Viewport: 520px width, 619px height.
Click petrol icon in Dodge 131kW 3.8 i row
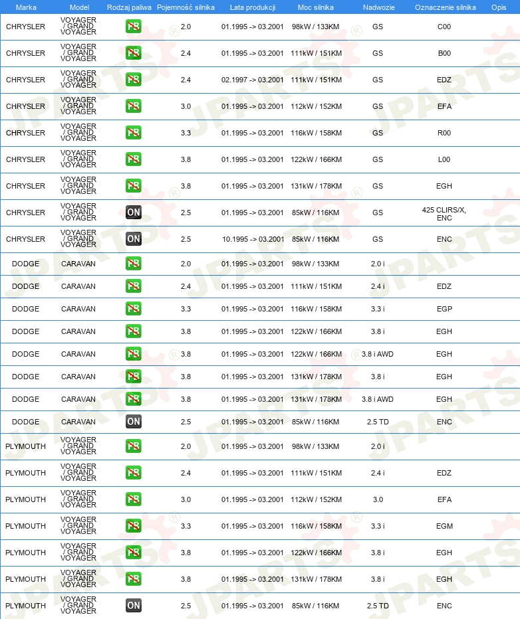pyautogui.click(x=134, y=376)
